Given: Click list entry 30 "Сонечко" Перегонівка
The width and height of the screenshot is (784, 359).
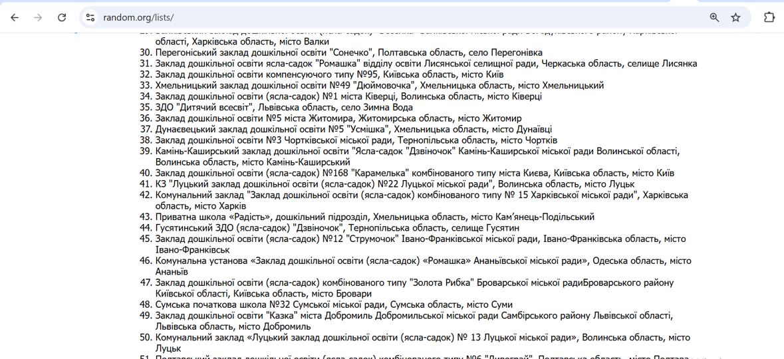Looking at the screenshot, I should click(348, 53).
